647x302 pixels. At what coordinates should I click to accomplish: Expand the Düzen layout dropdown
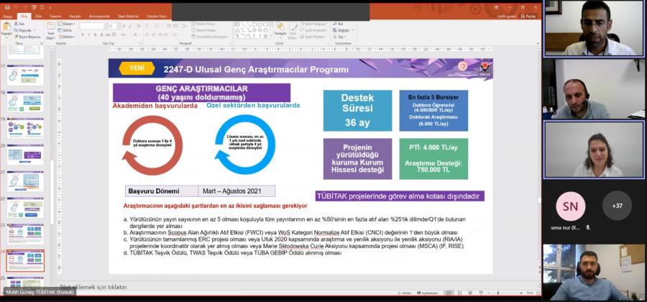tap(68, 24)
